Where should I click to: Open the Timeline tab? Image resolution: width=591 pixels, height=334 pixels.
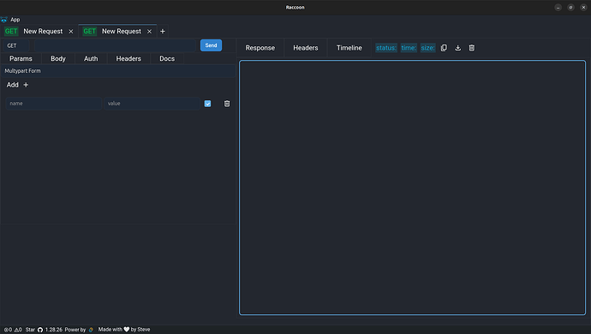click(x=349, y=48)
